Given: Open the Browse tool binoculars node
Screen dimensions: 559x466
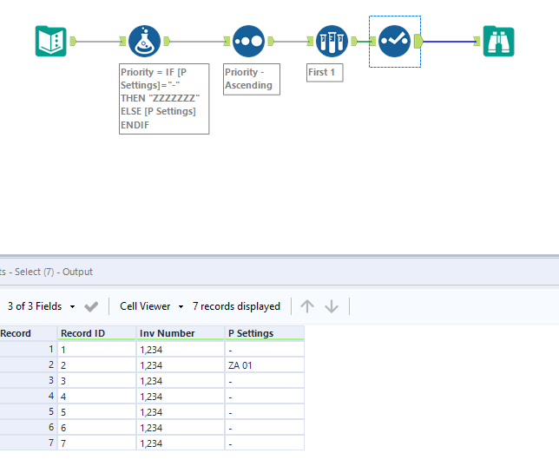Looking at the screenshot, I should [499, 41].
